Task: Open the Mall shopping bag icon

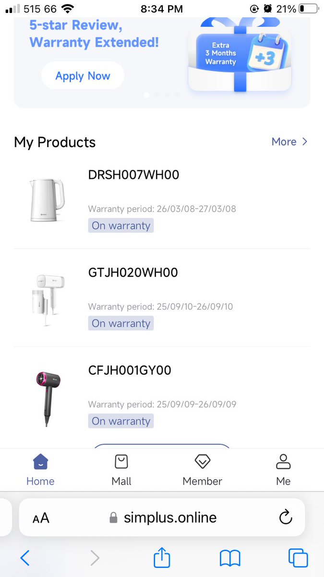Action: coord(121,462)
